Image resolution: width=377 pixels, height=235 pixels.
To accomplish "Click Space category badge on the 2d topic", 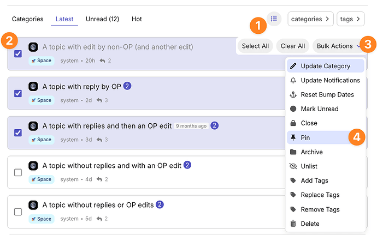I will (42, 100).
